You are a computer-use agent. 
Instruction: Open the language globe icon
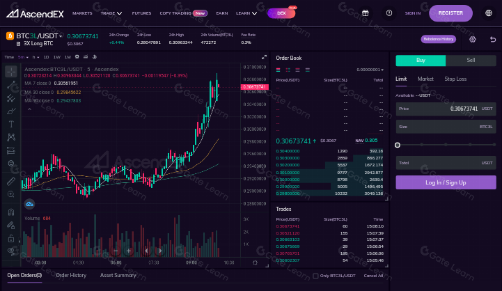[x=489, y=13]
